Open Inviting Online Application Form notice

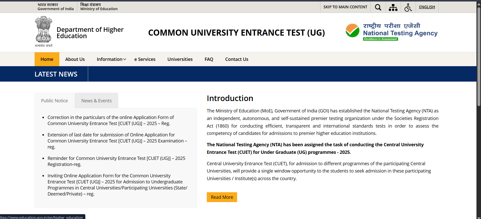pyautogui.click(x=117, y=185)
